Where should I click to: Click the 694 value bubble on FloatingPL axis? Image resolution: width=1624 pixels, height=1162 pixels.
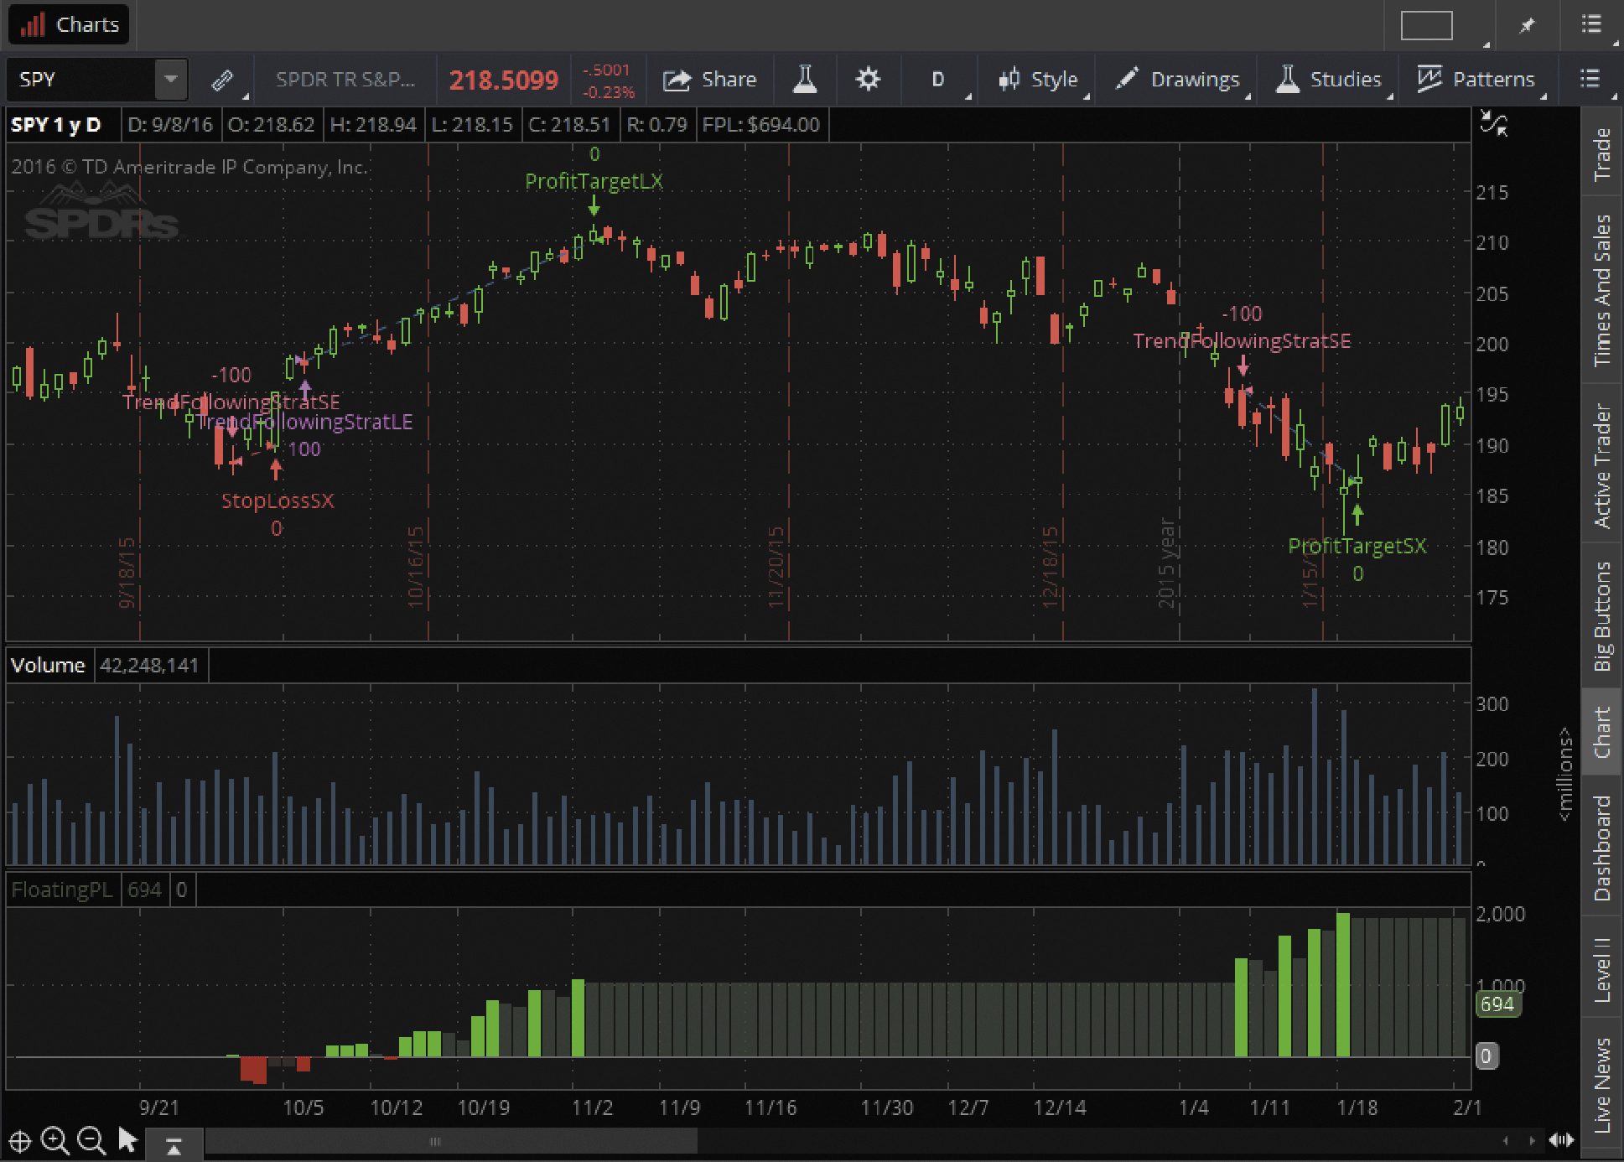tap(1497, 1004)
